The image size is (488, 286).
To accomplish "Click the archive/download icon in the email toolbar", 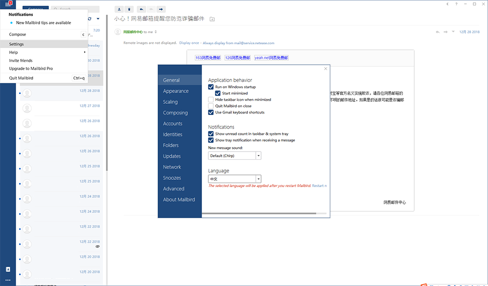I will coord(120,9).
